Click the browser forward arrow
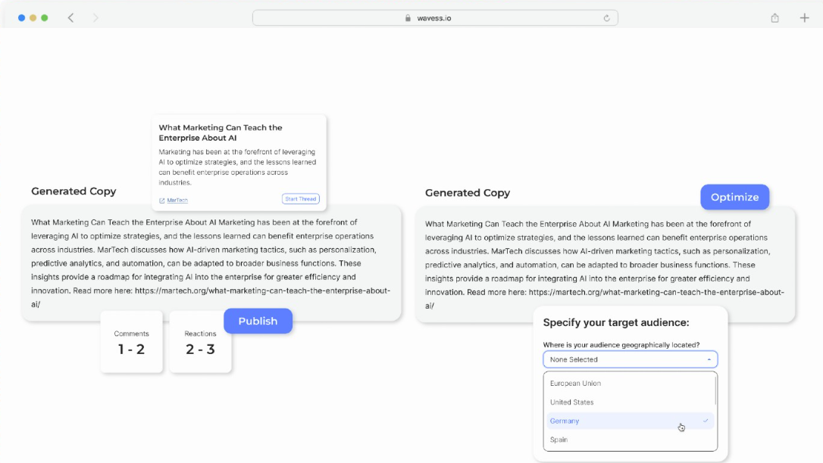Screen dimensions: 823x463 pos(95,17)
